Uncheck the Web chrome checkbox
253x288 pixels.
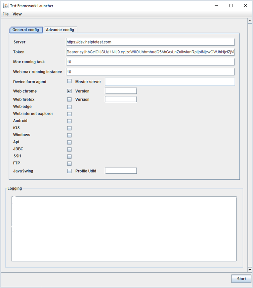click(x=70, y=91)
